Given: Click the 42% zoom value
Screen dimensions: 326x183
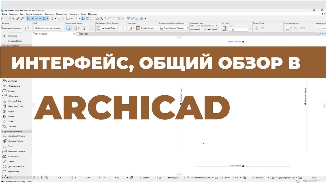Looking at the screenshot, I should [60, 178].
